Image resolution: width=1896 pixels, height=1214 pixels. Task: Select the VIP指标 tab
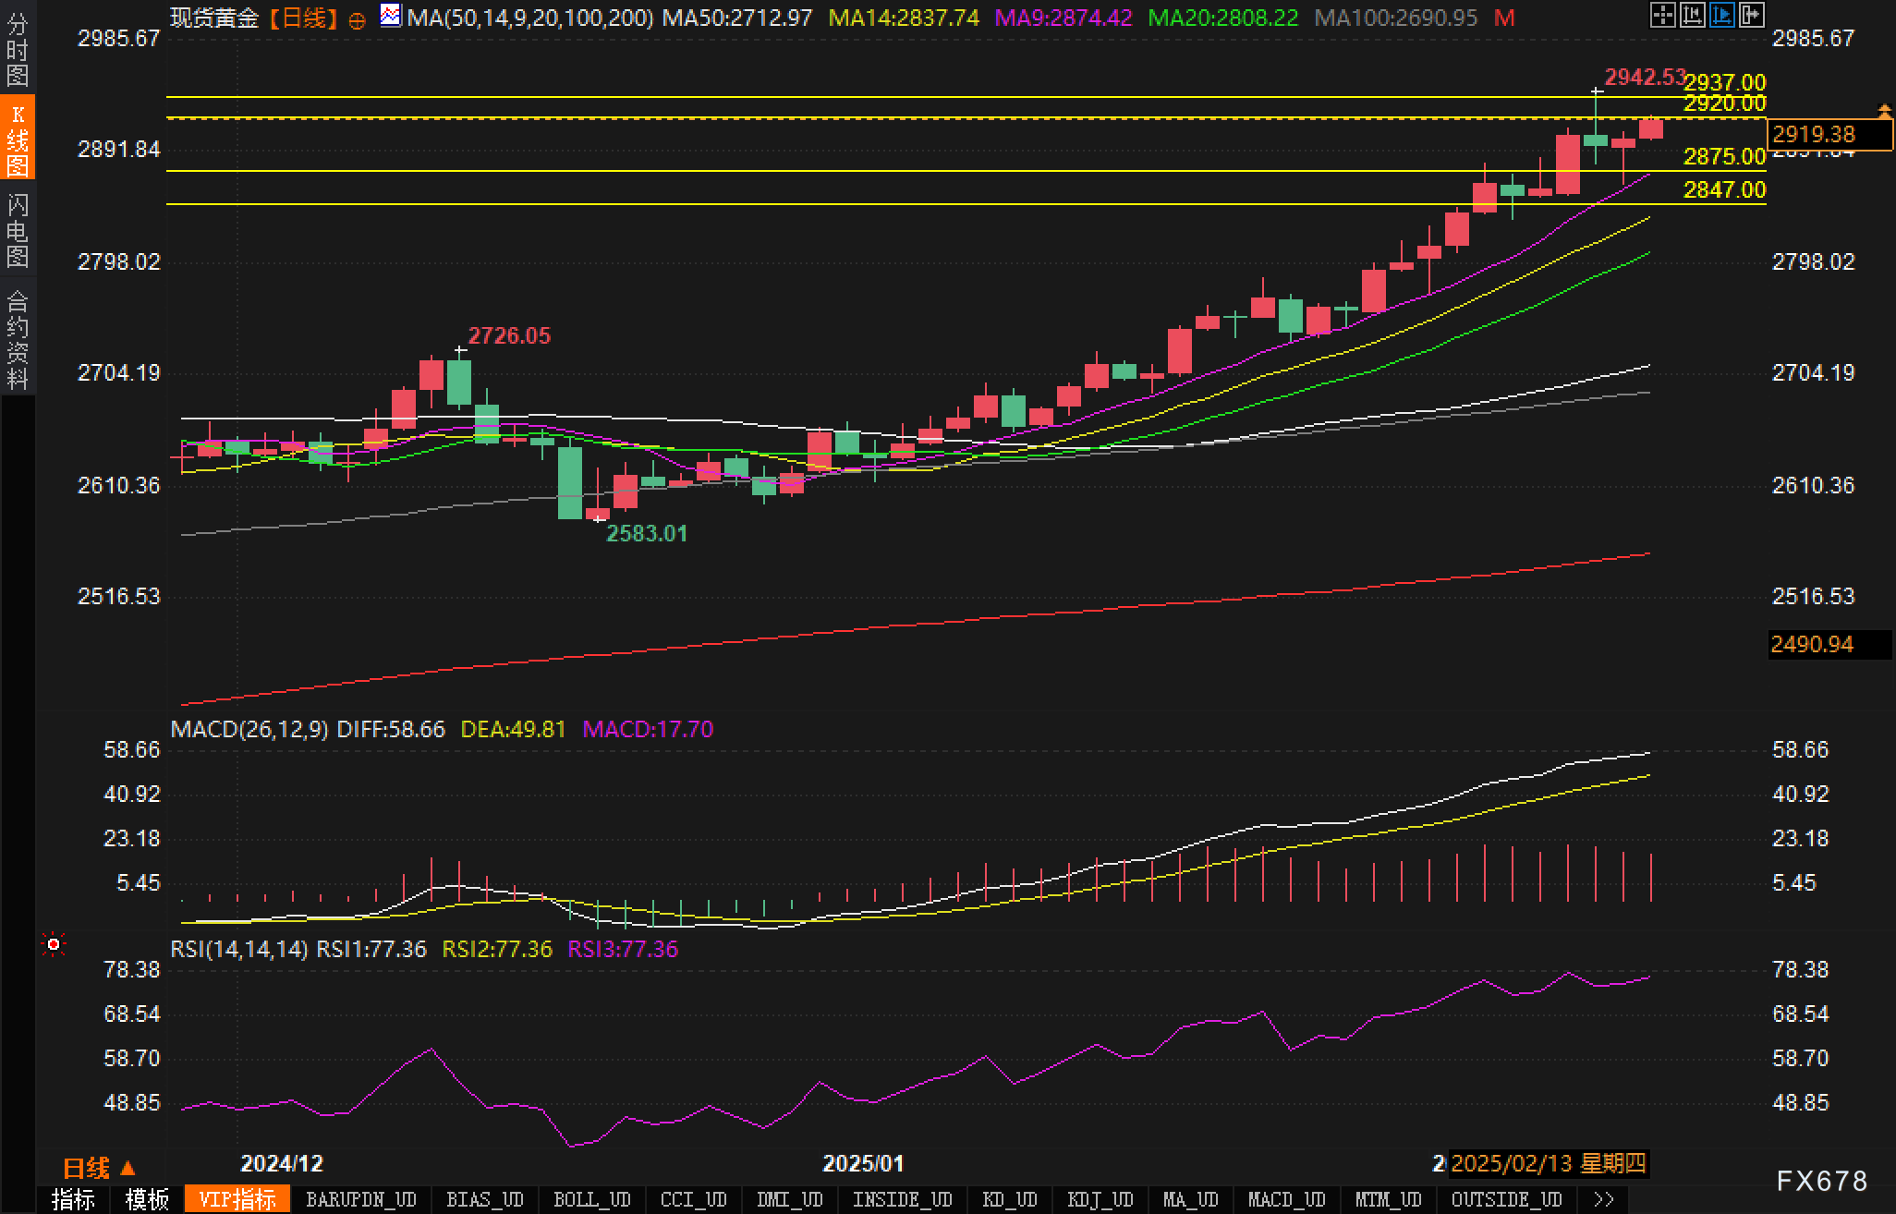(x=237, y=1199)
